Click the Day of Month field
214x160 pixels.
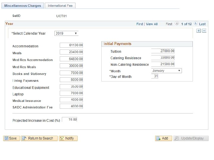pyautogui.click(x=155, y=76)
